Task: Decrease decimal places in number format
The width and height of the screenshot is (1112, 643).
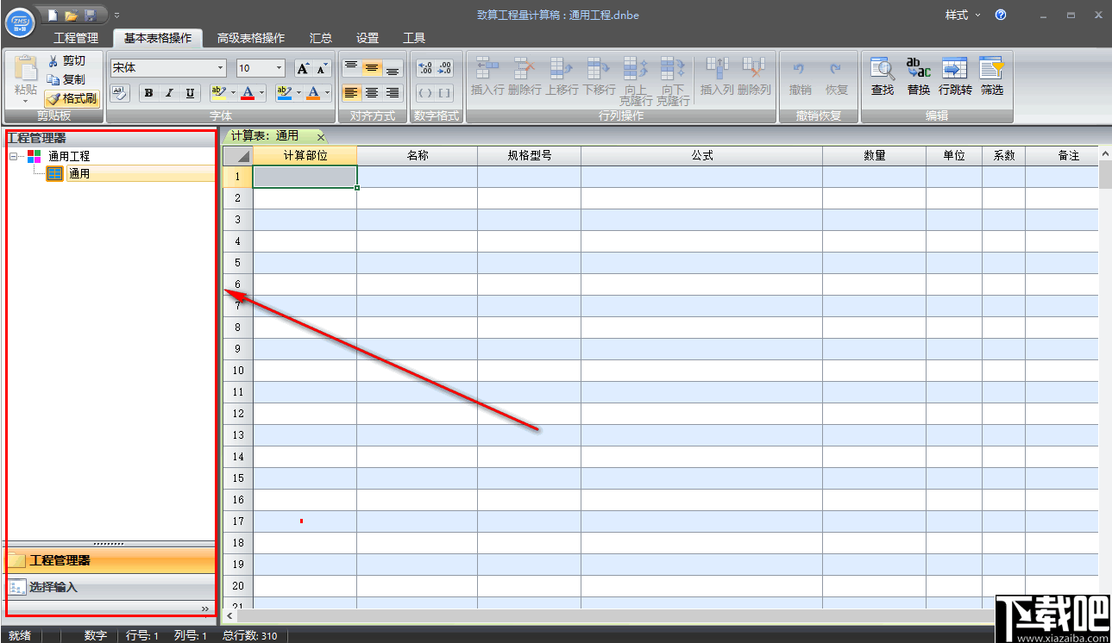Action: click(444, 68)
